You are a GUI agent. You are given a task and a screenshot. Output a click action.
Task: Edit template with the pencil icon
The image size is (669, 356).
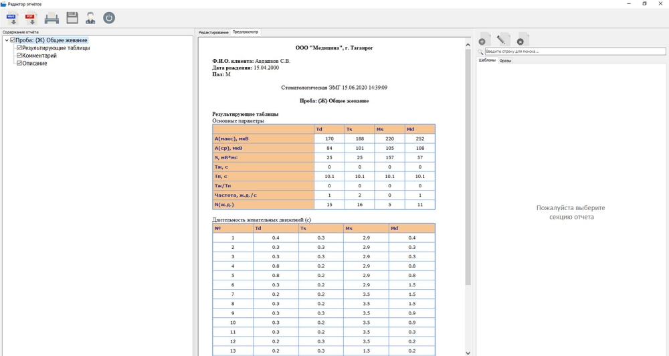click(503, 40)
